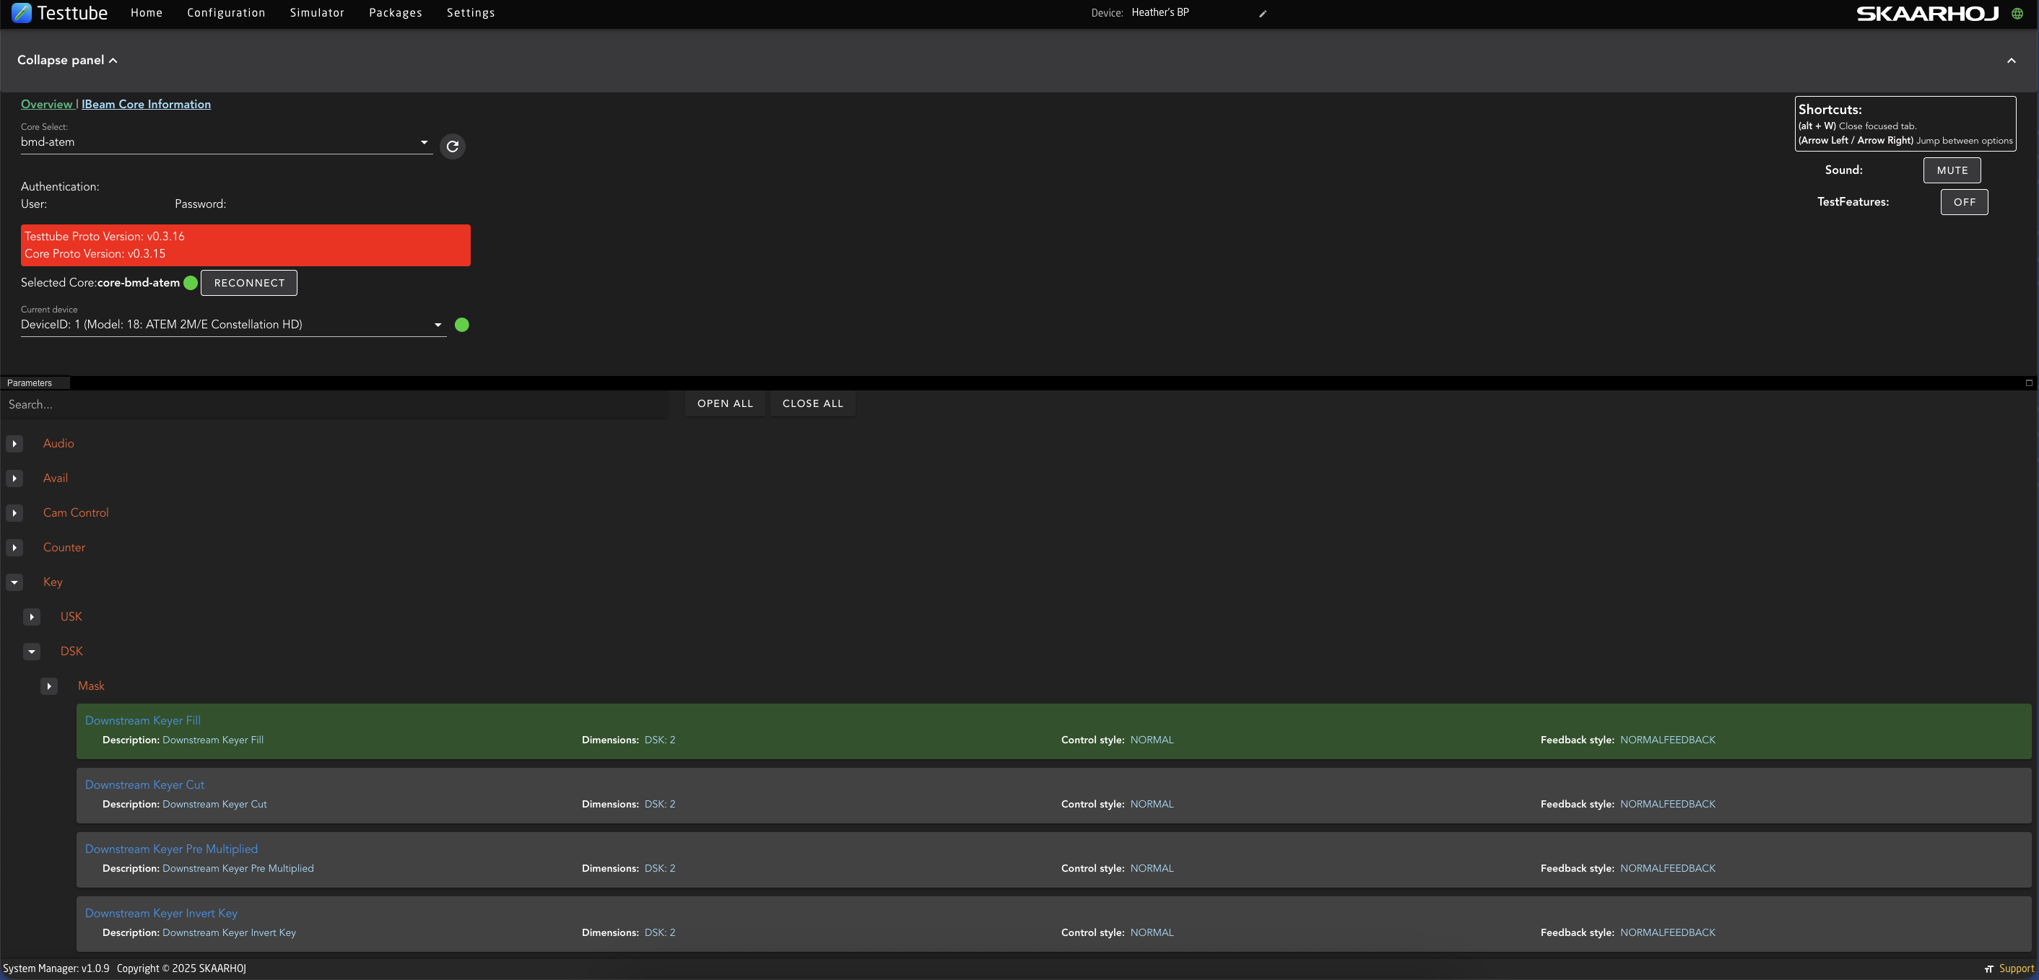Collapse top panel using right chevron
The width and height of the screenshot is (2039, 980).
tap(2011, 61)
